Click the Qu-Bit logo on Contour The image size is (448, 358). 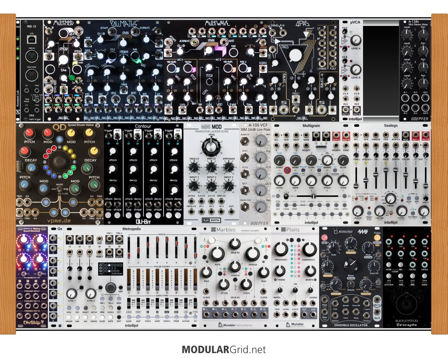144,221
